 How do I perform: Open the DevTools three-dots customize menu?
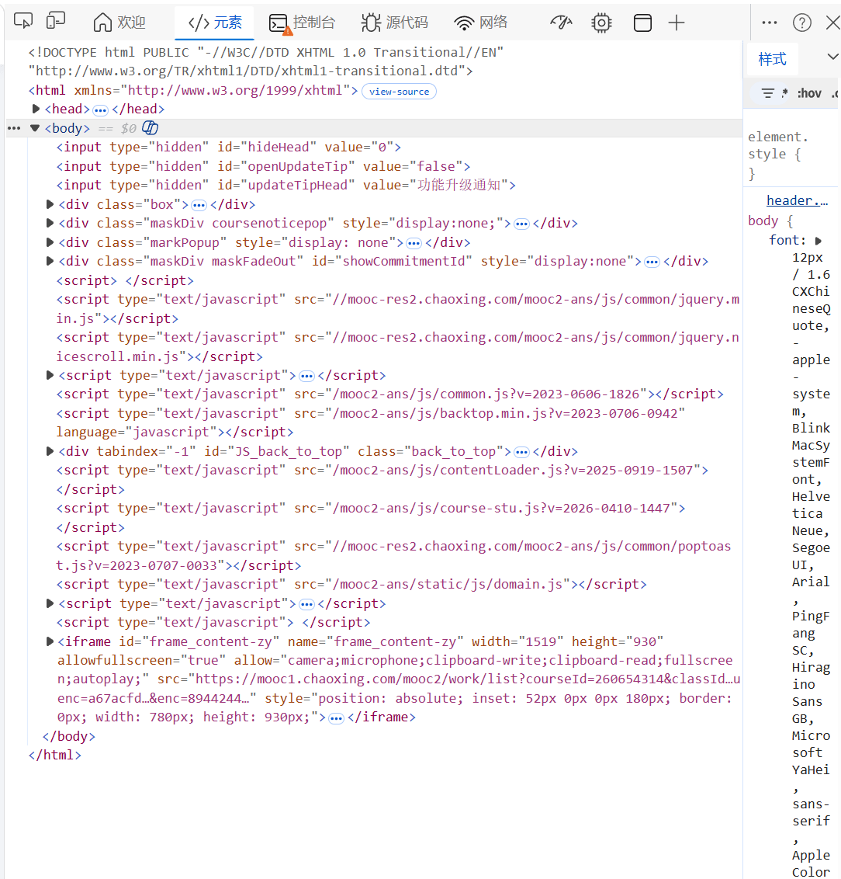[x=770, y=23]
